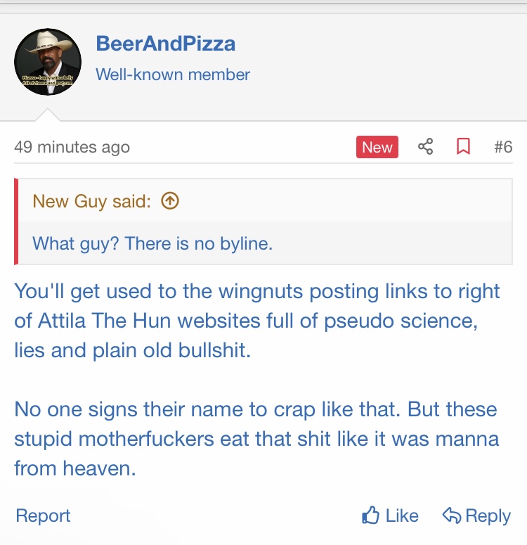Bookmark this post with the bookmark icon
This screenshot has height=545, width=527.
pyautogui.click(x=463, y=147)
